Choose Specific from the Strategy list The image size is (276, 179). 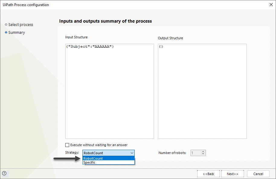tap(108, 162)
